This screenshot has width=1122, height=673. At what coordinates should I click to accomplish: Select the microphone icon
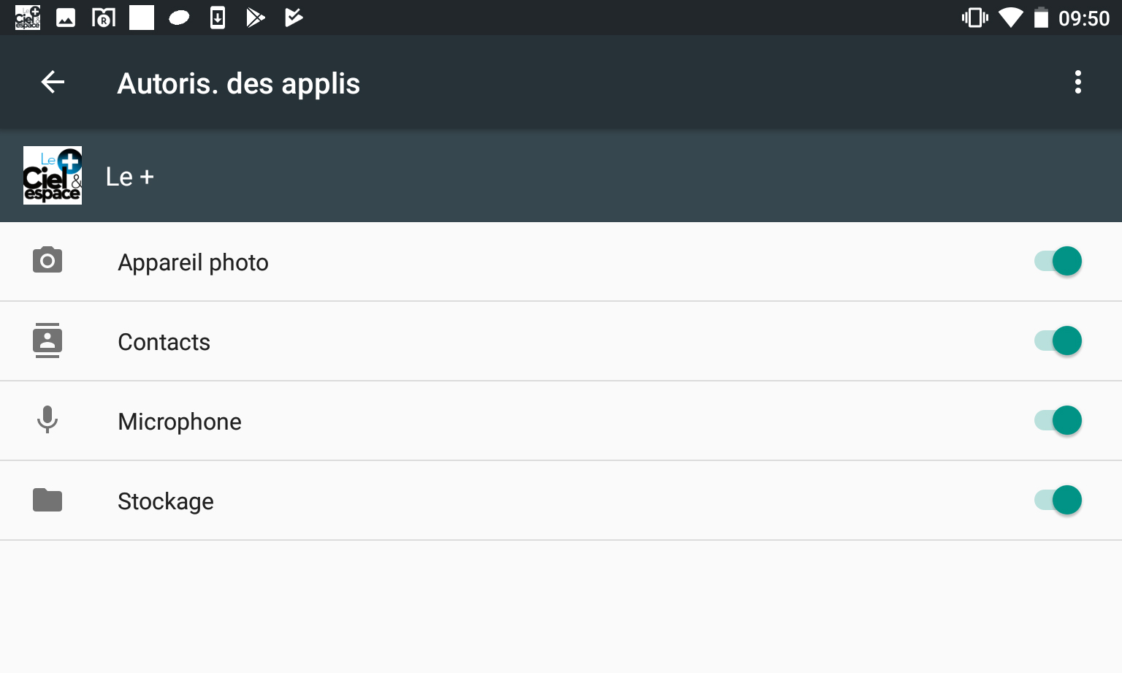(47, 420)
